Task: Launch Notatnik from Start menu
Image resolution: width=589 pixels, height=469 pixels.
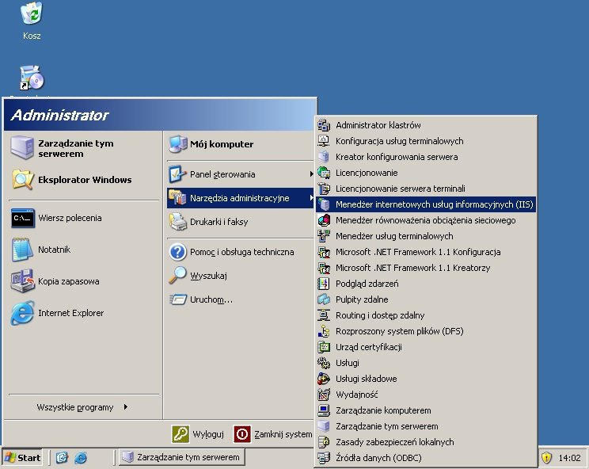Action: pos(85,250)
